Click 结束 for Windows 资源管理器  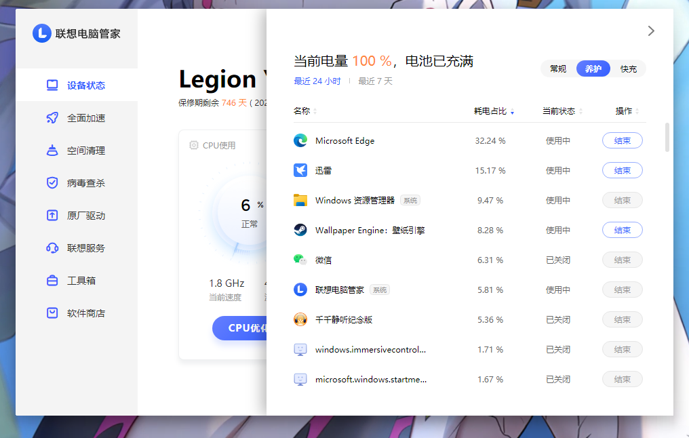[x=623, y=200]
